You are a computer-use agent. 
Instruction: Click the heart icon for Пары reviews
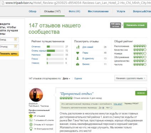tap(78, 53)
